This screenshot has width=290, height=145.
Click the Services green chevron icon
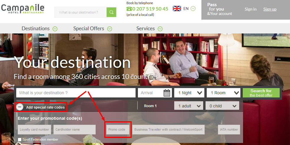pos(160,29)
